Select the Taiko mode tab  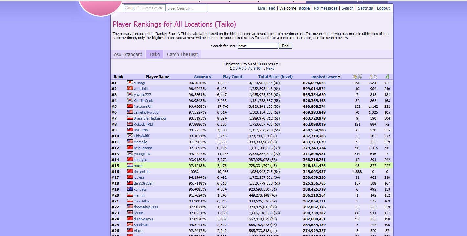pyautogui.click(x=155, y=54)
